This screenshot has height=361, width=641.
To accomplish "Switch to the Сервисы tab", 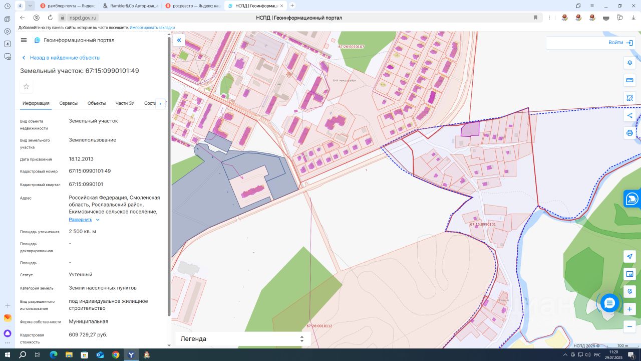I will coord(69,103).
